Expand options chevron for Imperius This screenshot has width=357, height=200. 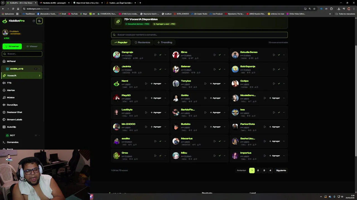click(x=284, y=156)
